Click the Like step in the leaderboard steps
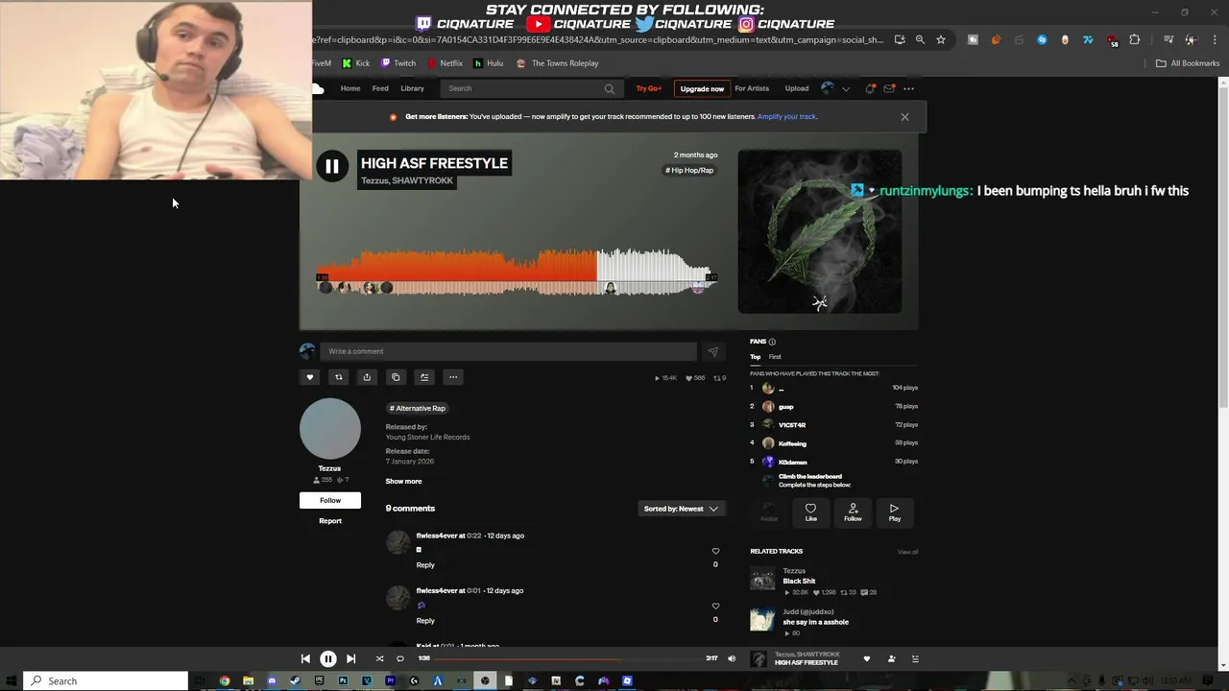1229x691 pixels. (x=810, y=512)
